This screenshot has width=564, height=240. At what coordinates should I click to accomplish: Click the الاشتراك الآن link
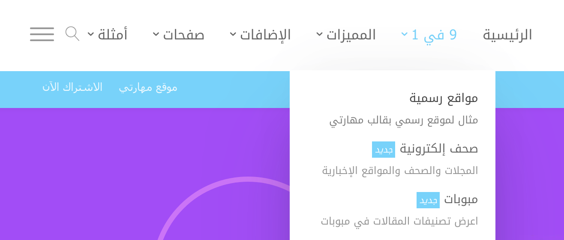point(72,87)
